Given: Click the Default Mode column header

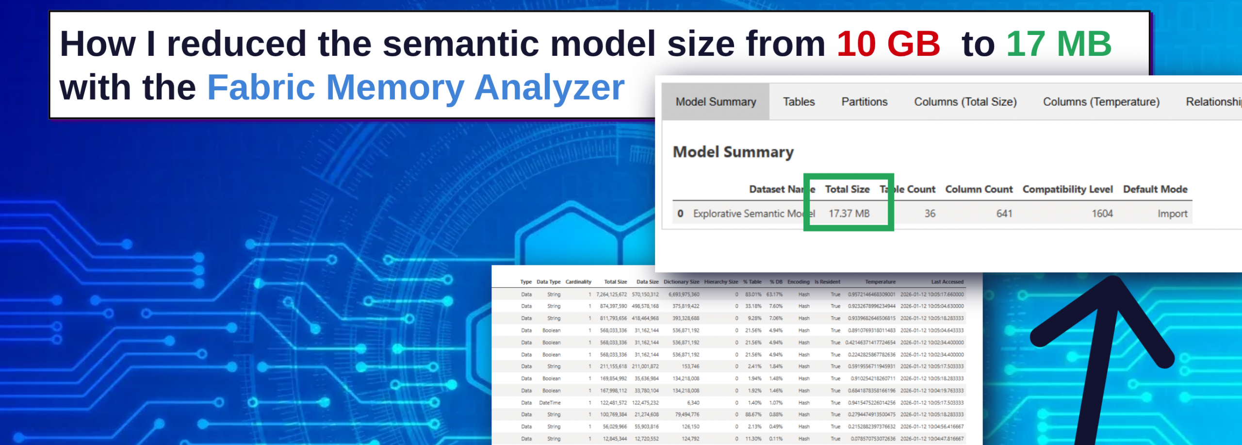Looking at the screenshot, I should point(1155,189).
